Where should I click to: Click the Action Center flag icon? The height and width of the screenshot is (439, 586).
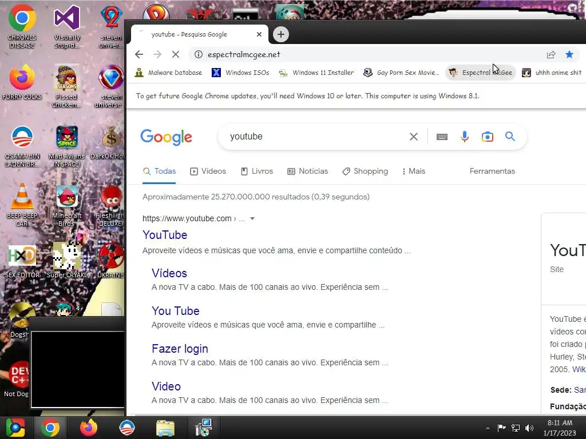point(501,428)
